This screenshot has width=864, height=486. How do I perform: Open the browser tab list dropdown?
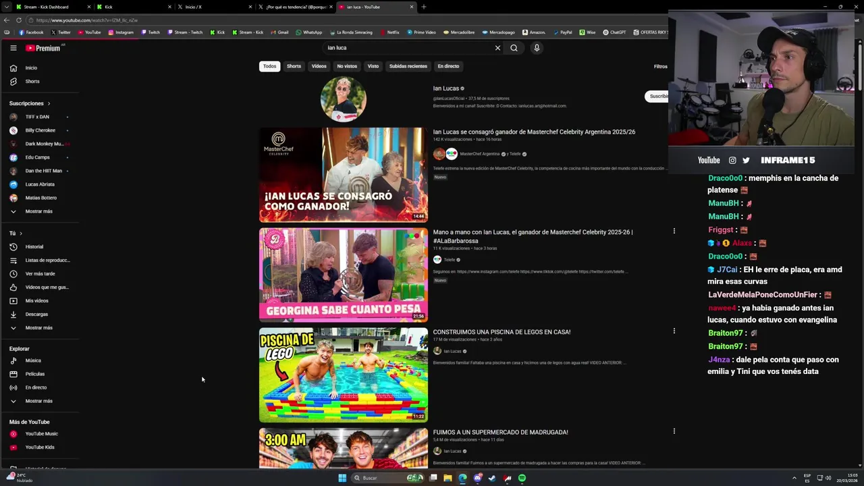(7, 7)
